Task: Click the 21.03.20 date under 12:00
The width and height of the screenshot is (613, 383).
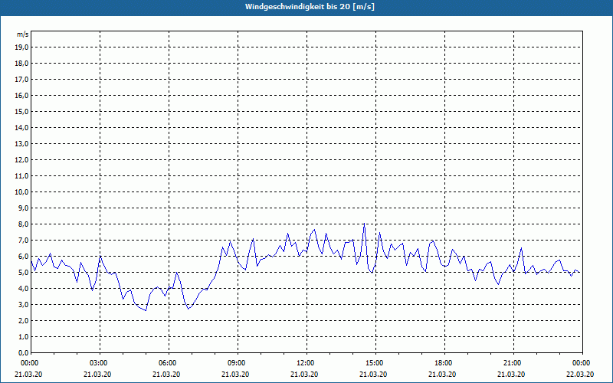Action: click(x=304, y=375)
